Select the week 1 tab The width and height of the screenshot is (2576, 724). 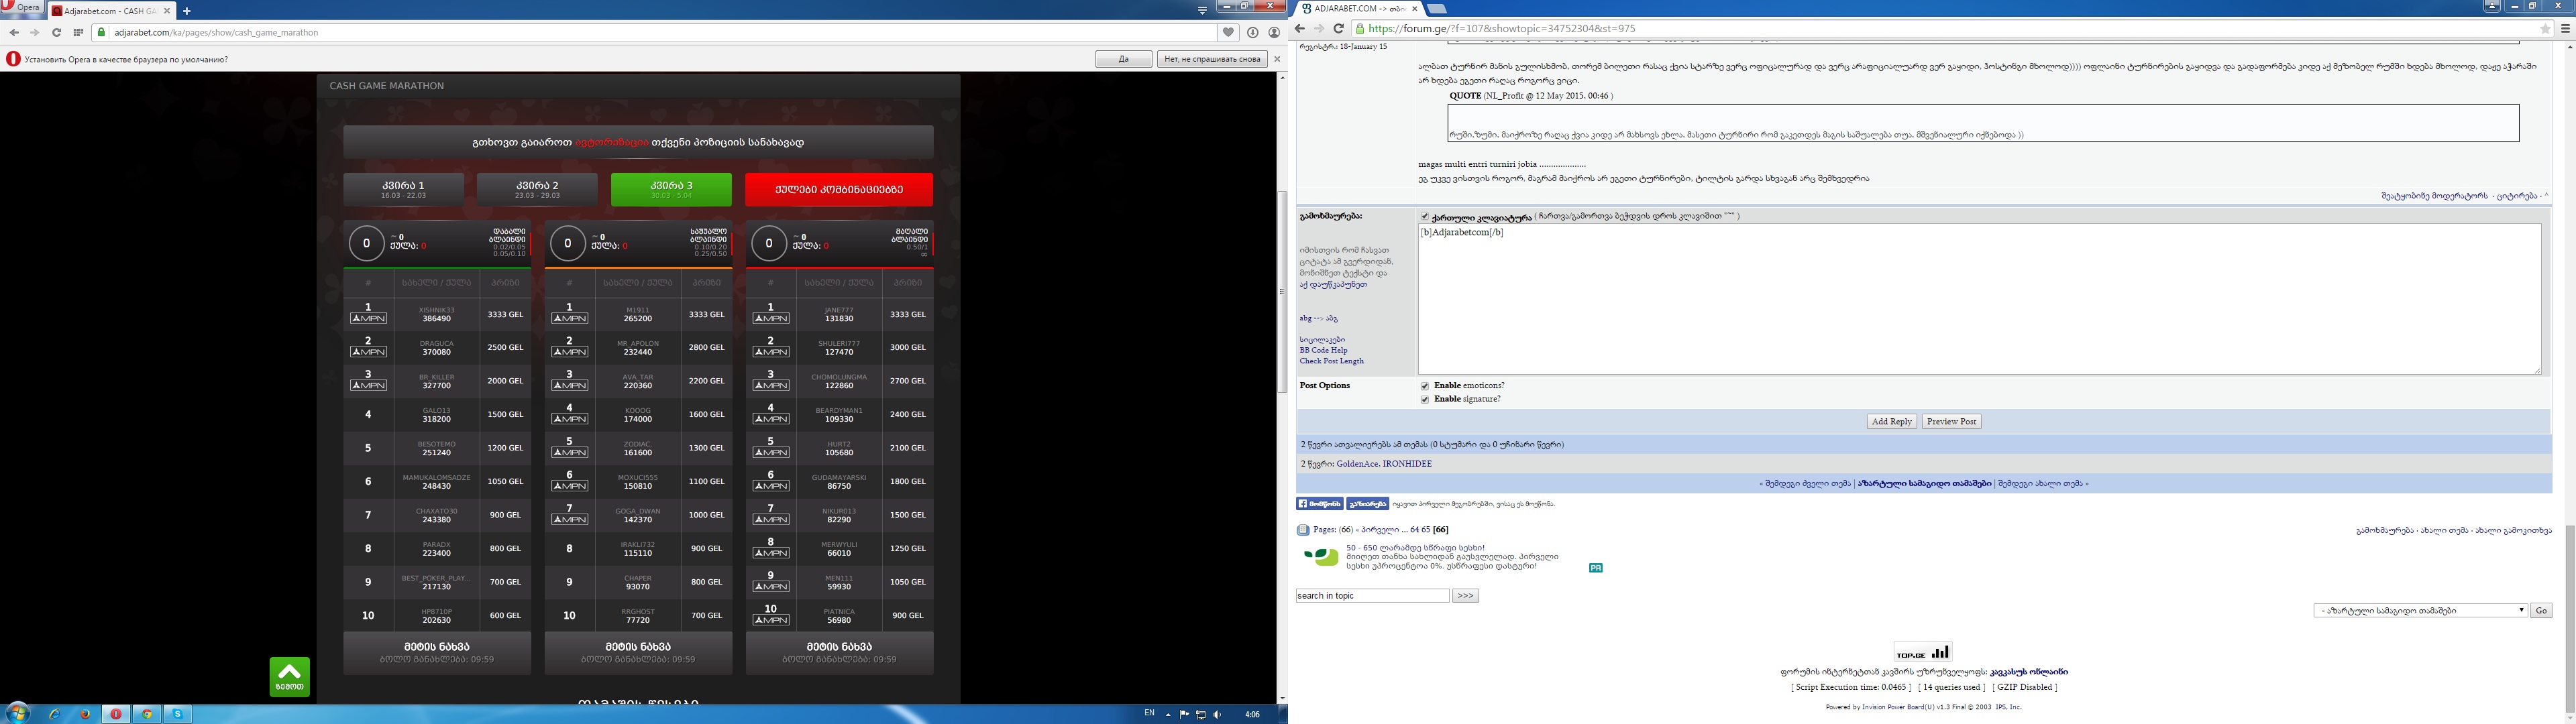point(403,189)
